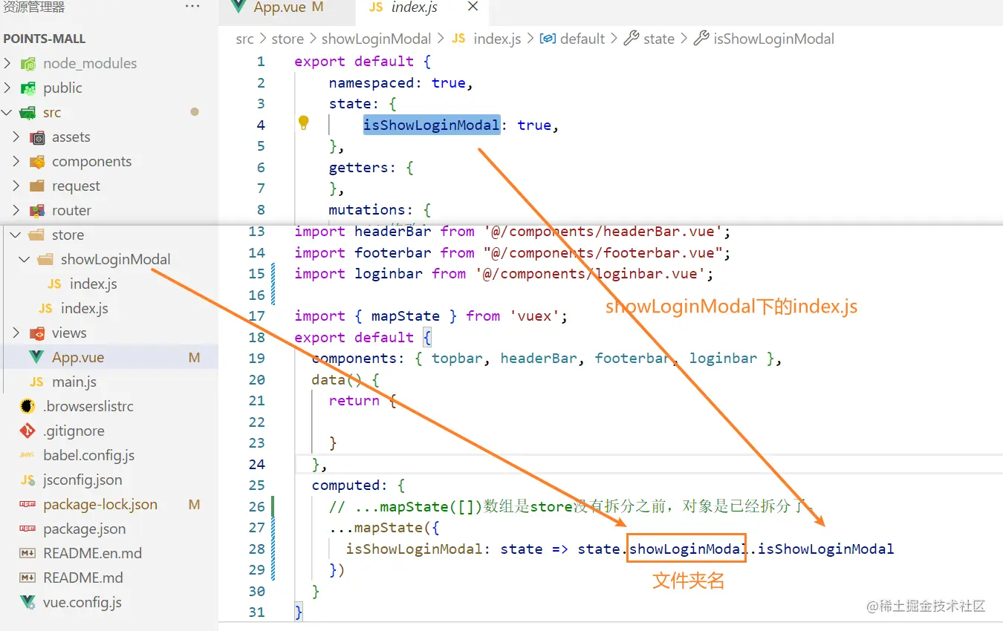Click highlighted isShowLoginModal on line 4
Image resolution: width=1003 pixels, height=631 pixels.
[x=432, y=125]
